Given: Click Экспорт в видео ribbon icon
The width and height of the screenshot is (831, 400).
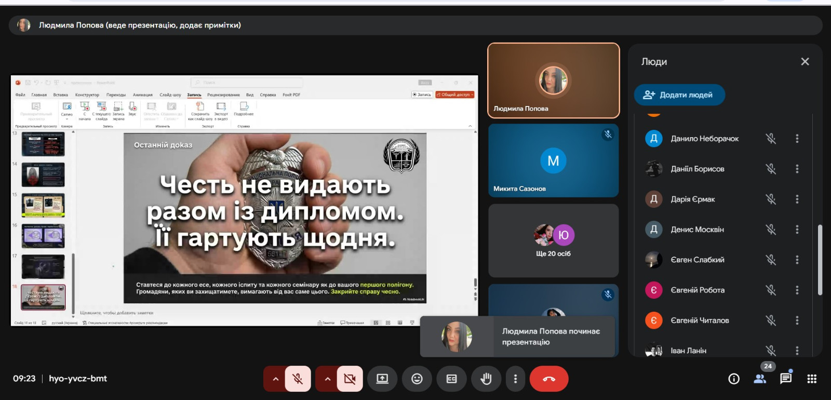Looking at the screenshot, I should point(221,111).
